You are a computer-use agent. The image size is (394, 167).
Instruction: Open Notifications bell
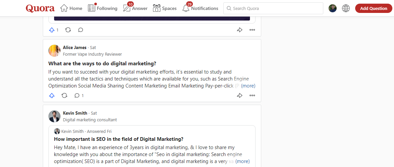pos(200,8)
